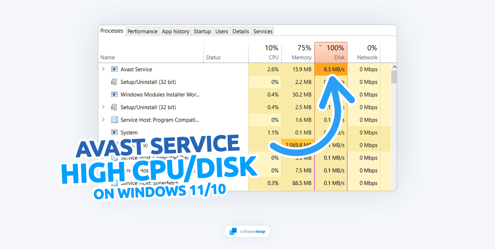Screen dimensions: 495x249
Task: Click the Avast Service process icon
Action: pos(114,69)
